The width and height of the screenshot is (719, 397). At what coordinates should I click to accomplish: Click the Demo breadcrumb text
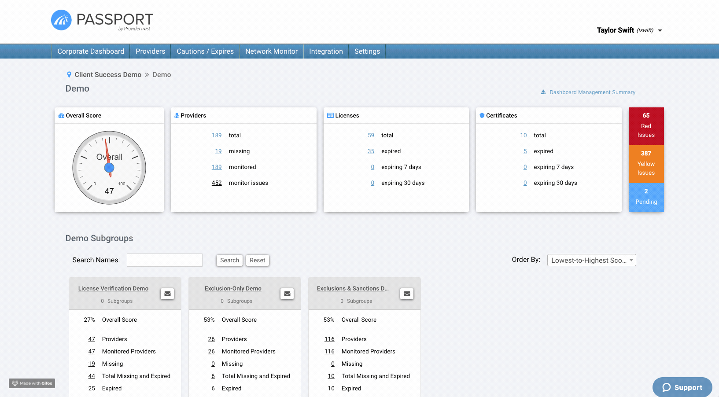(x=162, y=75)
